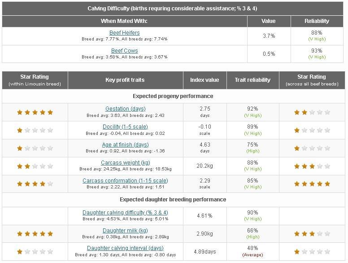The height and width of the screenshot is (263, 348).
Task: Click 92% Gestation trait reliability
Action: point(252,111)
